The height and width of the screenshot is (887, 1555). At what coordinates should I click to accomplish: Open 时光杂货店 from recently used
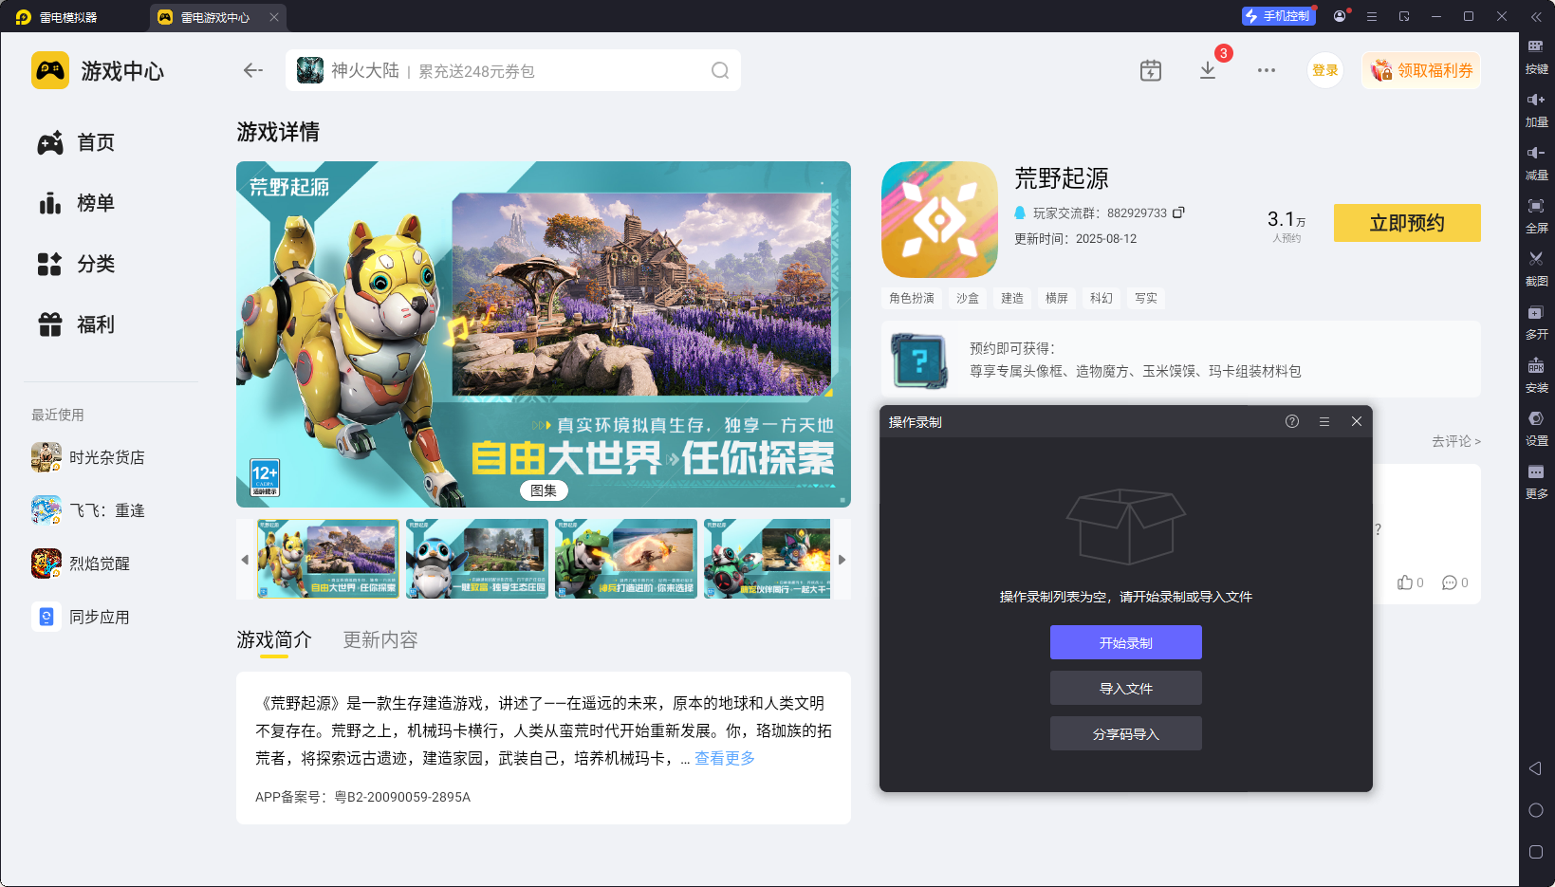point(88,457)
